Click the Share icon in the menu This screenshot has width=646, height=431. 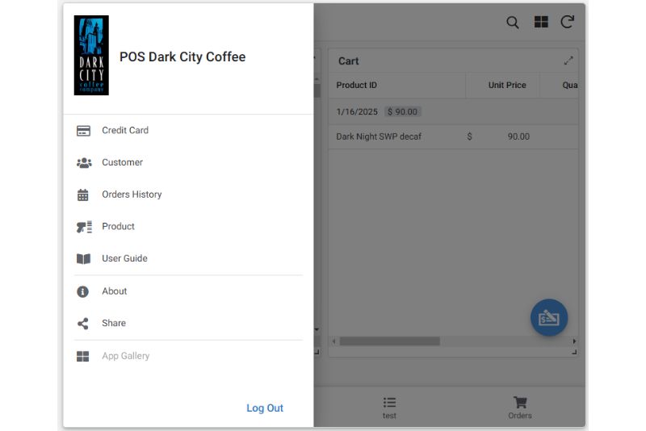point(83,324)
